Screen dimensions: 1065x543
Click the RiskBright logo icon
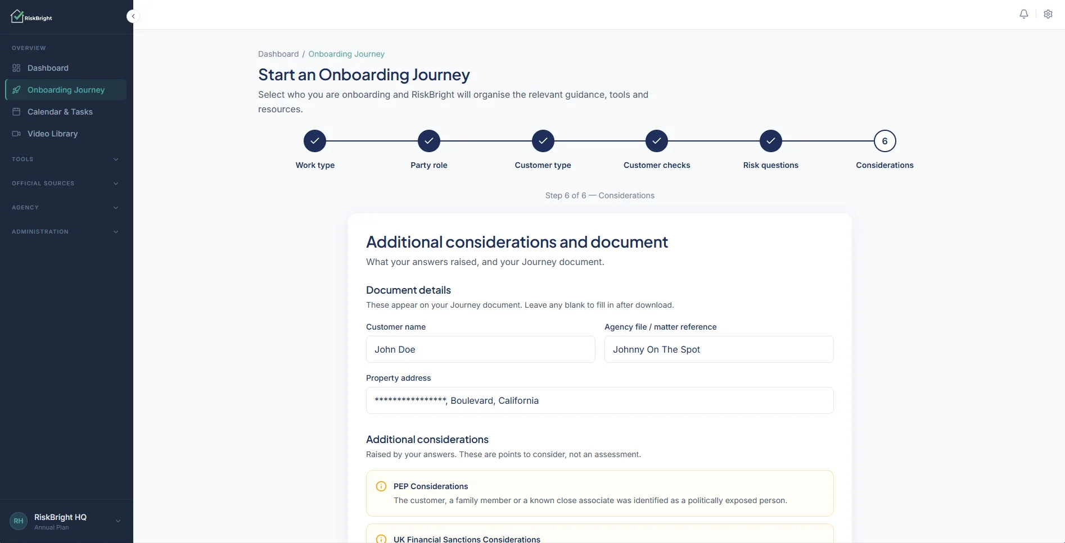(x=17, y=16)
